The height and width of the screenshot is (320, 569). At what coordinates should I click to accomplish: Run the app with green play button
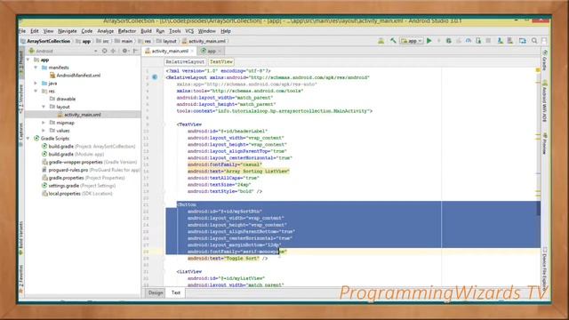(429, 41)
